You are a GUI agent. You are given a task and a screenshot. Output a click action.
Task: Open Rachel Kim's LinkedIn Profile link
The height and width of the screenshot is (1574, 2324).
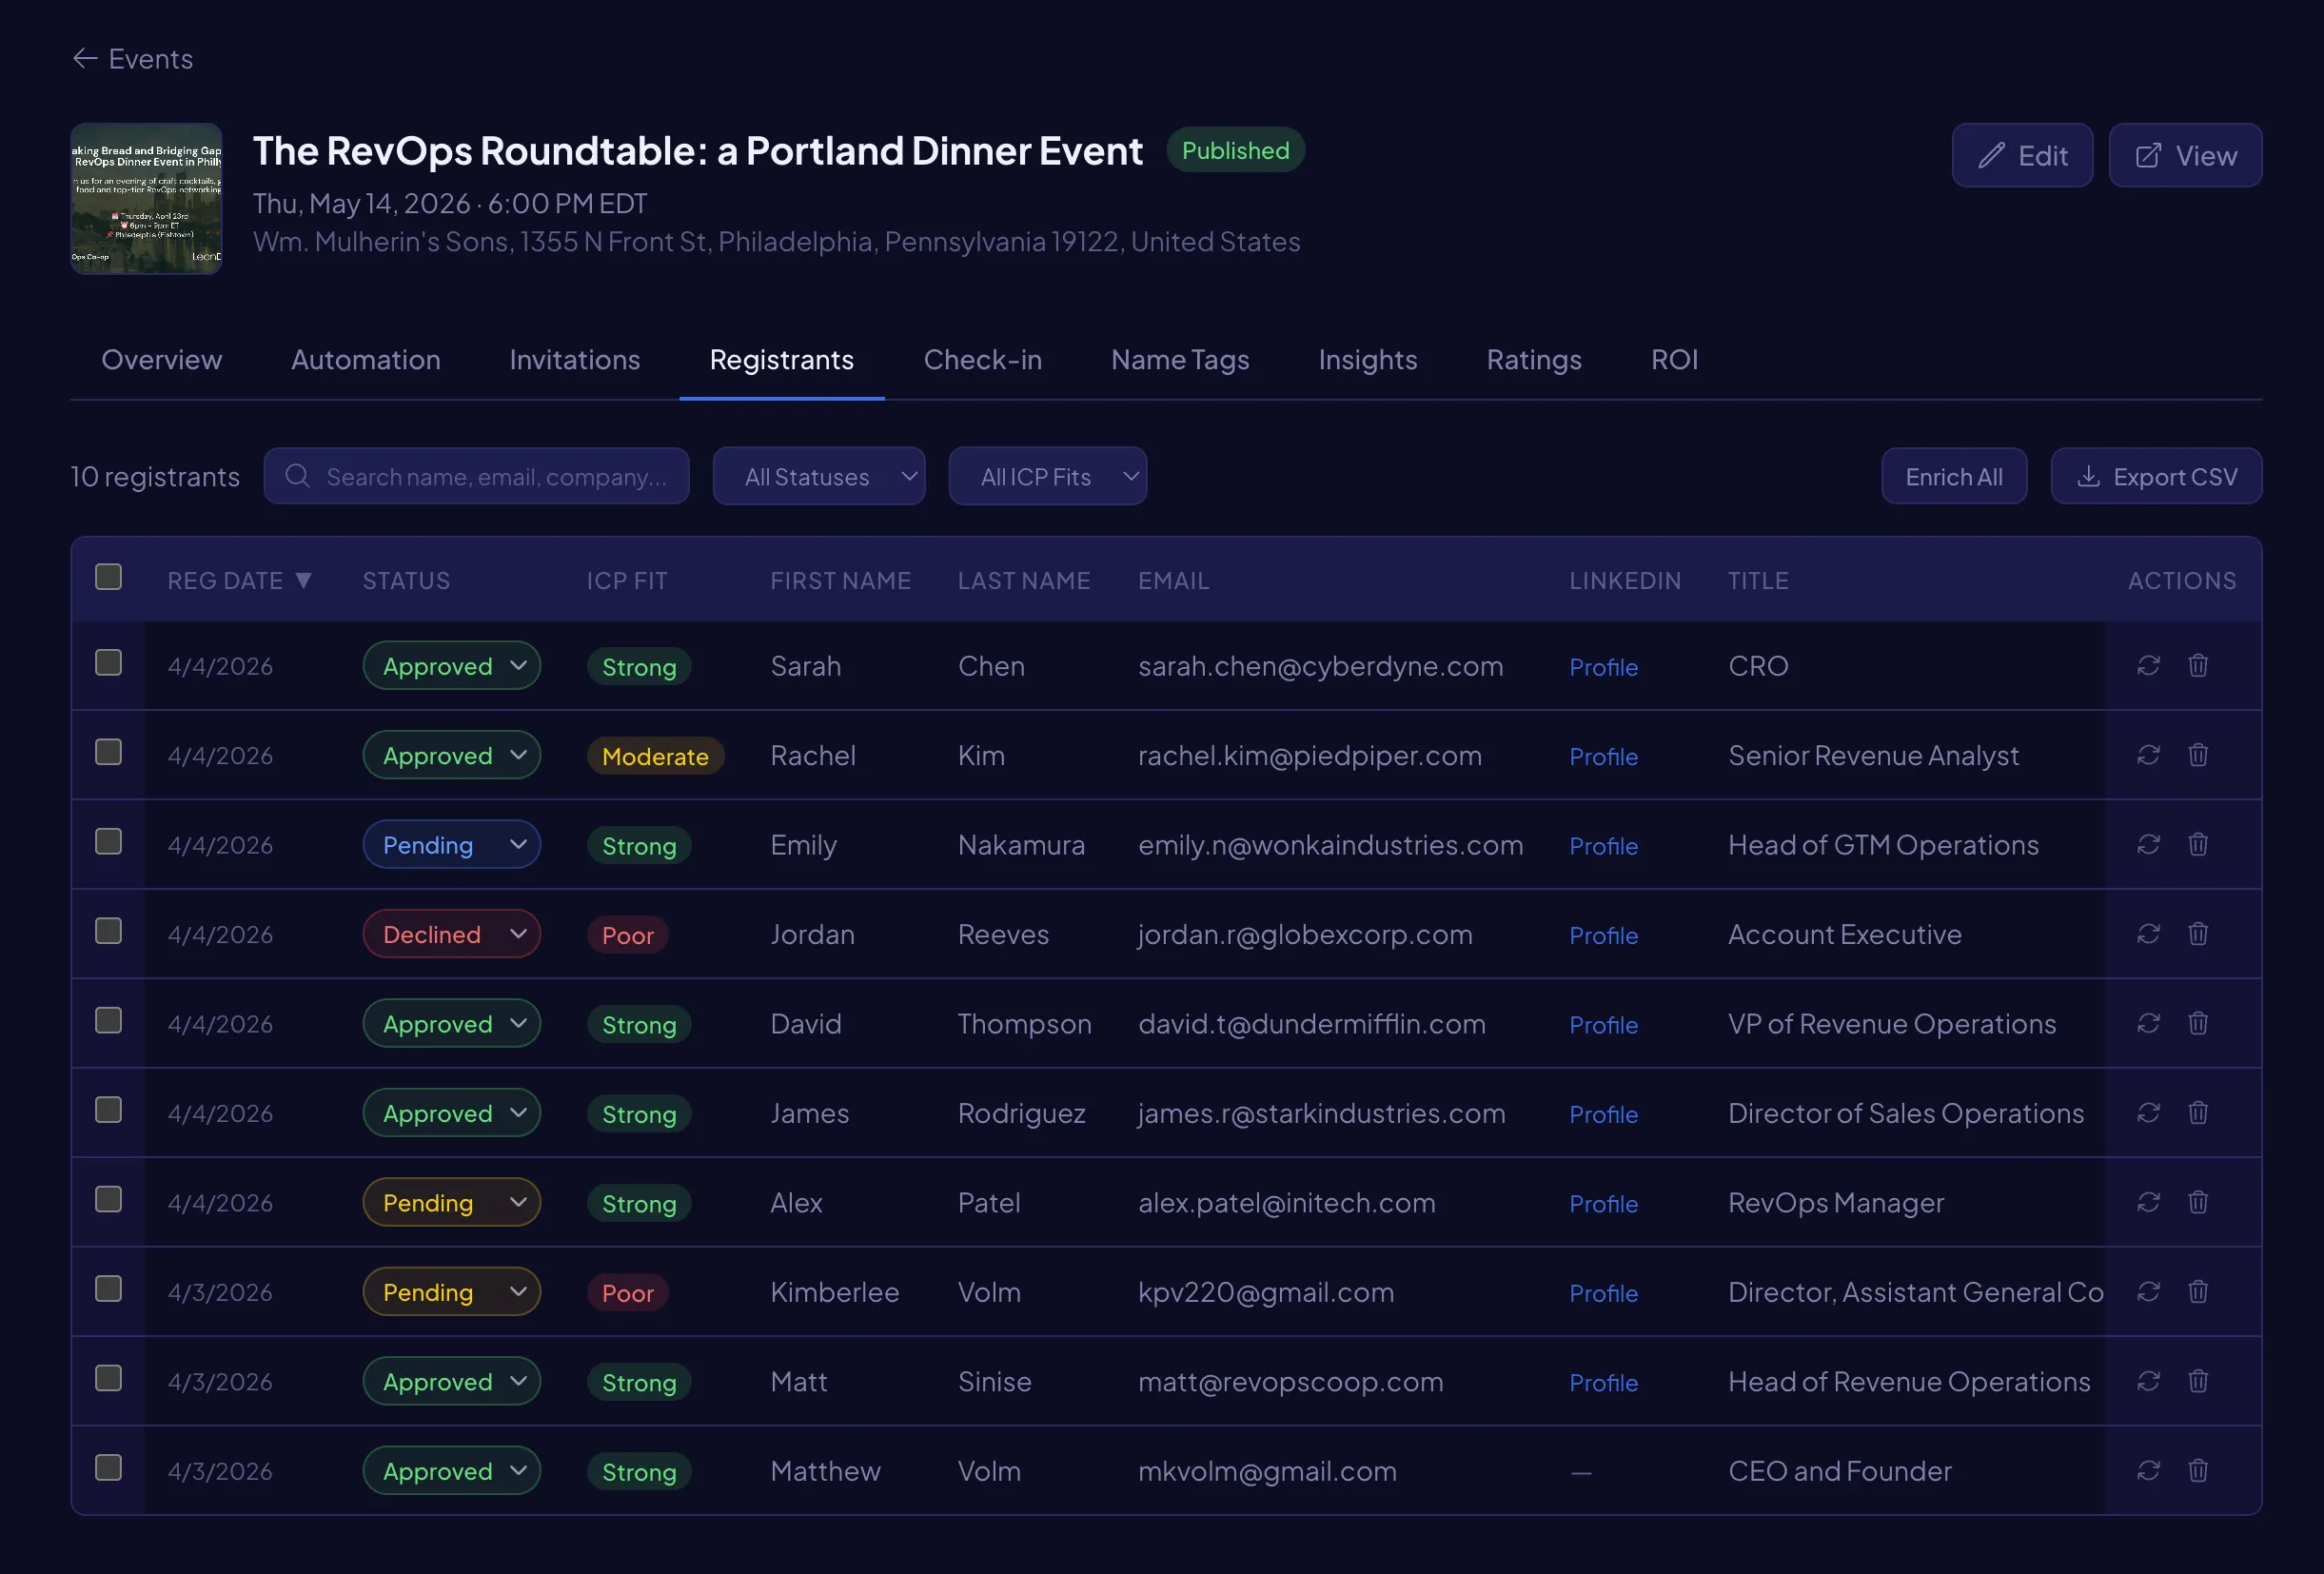tap(1602, 757)
